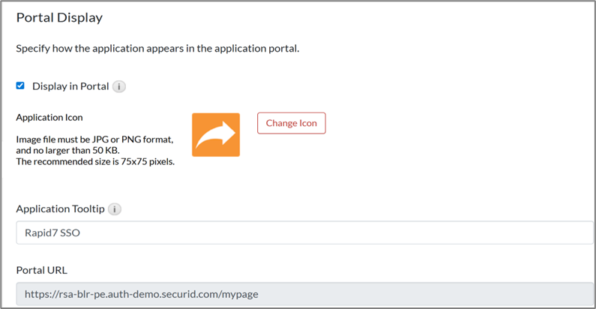596x309 pixels.
Task: Click the Portal Display section heading
Action: click(59, 17)
